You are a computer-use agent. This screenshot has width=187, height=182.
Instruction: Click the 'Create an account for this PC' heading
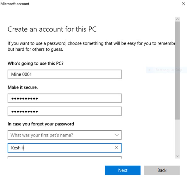pos(52,29)
